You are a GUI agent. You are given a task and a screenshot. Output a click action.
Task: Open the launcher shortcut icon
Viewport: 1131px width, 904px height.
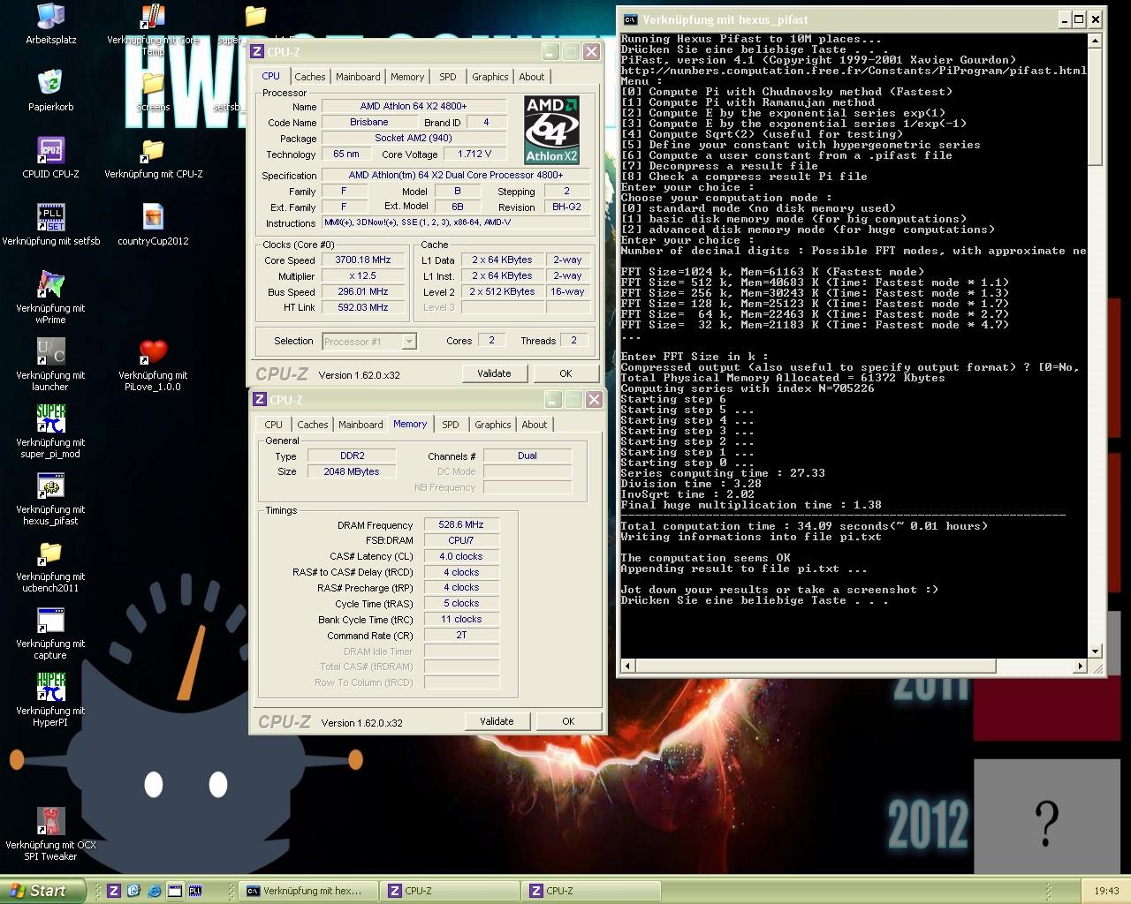tap(50, 351)
